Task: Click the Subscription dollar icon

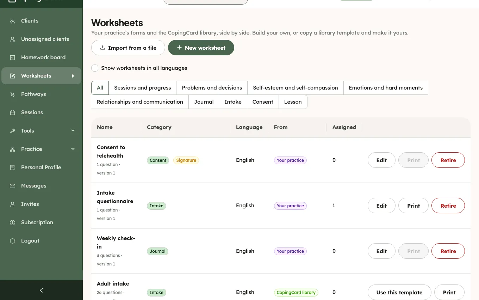Action: pos(13,222)
